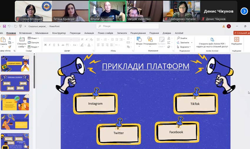The height and width of the screenshot is (149, 250).
Task: Click the Cut scissors icon
Action: tap(10, 38)
